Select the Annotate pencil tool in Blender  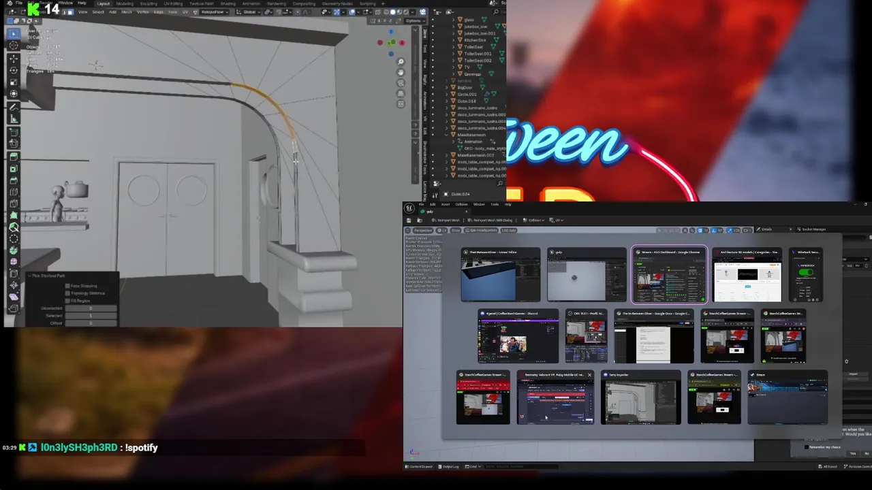pos(14,107)
